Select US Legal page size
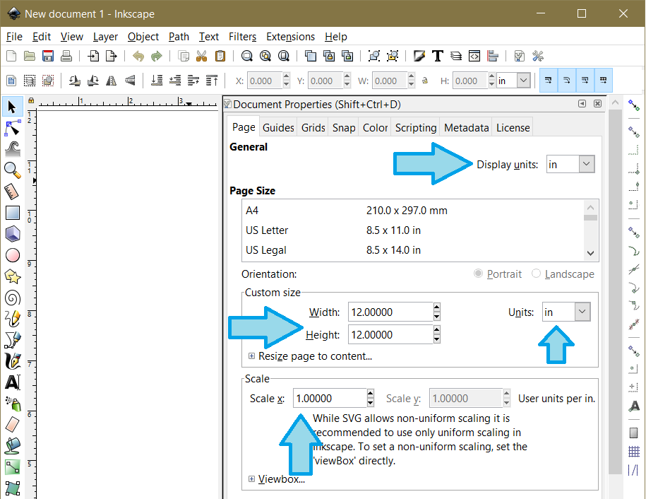 (413, 250)
